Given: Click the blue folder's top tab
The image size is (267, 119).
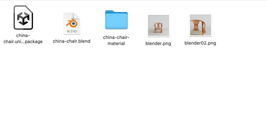Looking at the screenshot, I should [x=110, y=11].
